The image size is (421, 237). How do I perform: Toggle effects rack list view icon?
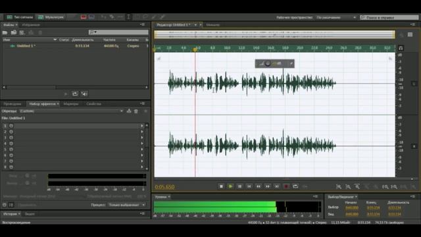click(11, 205)
